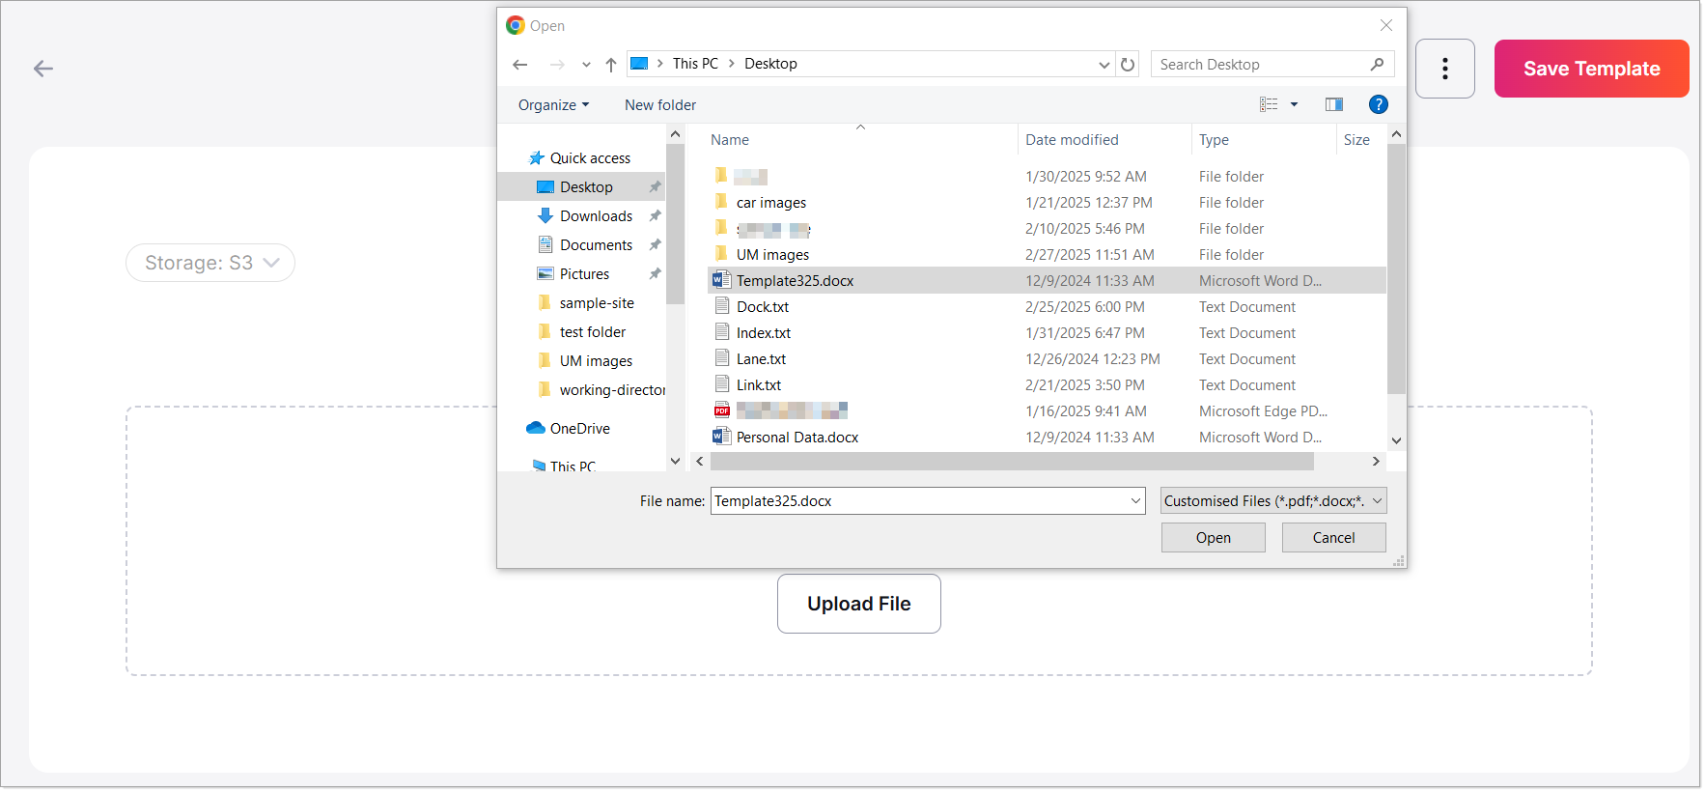Open the Organize dropdown menu
Screen dimensions: 1705x792
[x=553, y=105]
